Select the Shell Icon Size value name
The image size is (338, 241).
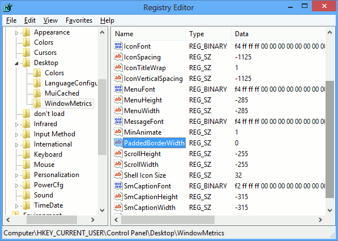[145, 175]
